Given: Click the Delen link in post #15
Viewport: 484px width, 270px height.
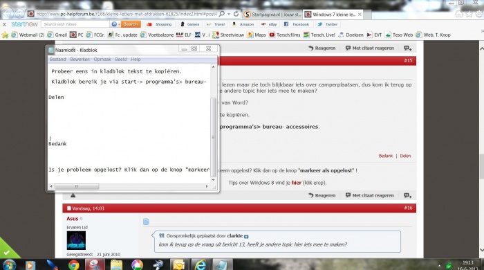Looking at the screenshot, I should click(405, 156).
